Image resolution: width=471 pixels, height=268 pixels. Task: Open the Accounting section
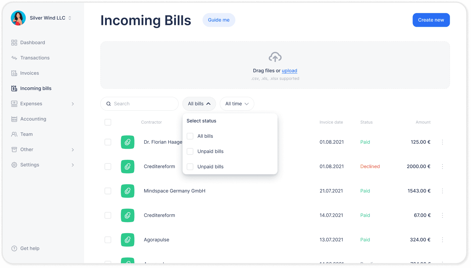click(x=33, y=119)
